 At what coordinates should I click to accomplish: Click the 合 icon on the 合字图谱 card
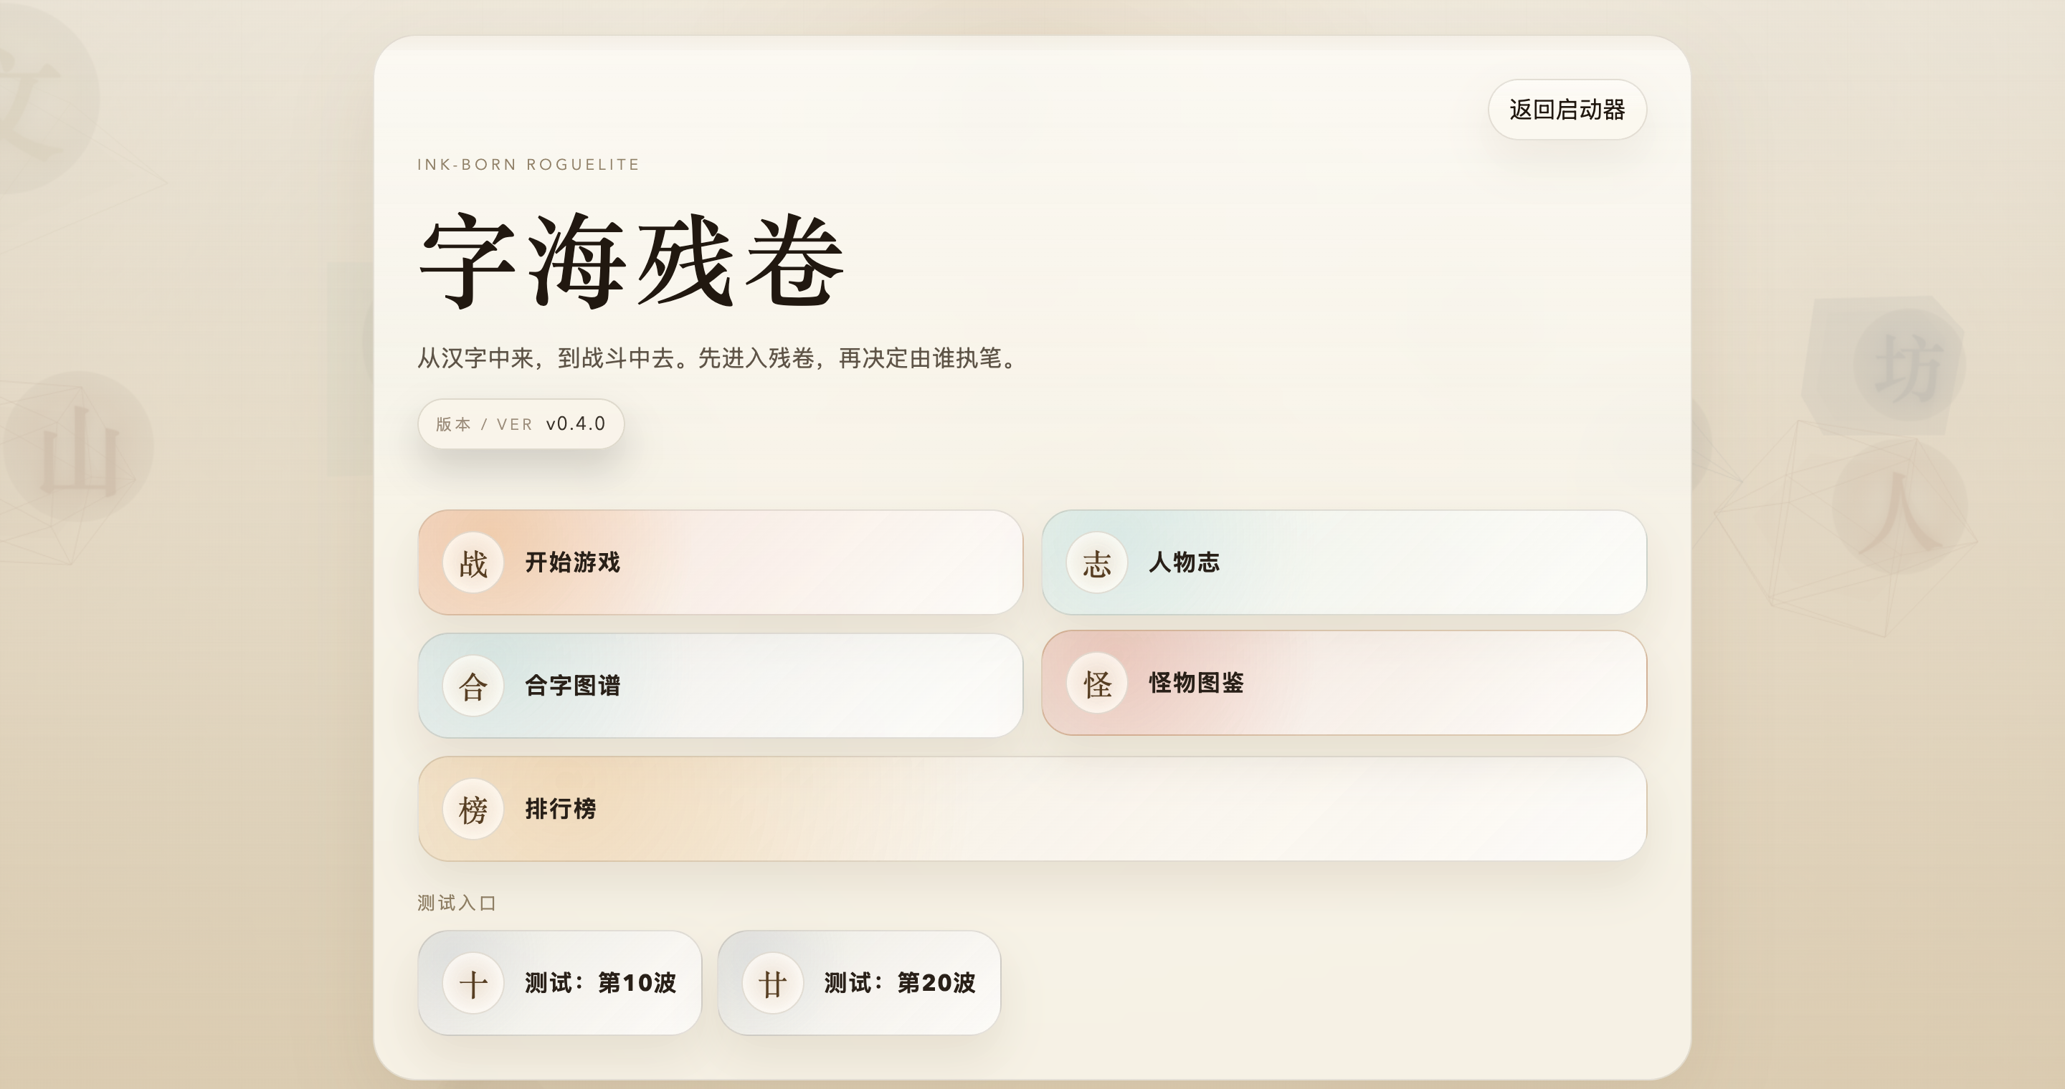point(473,686)
